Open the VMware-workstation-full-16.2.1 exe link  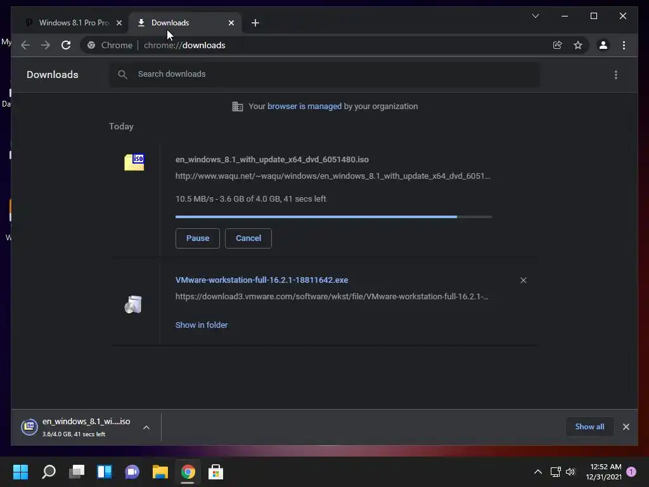tap(262, 280)
